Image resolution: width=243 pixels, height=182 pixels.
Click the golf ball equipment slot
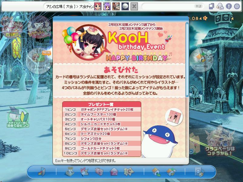click(125, 6)
